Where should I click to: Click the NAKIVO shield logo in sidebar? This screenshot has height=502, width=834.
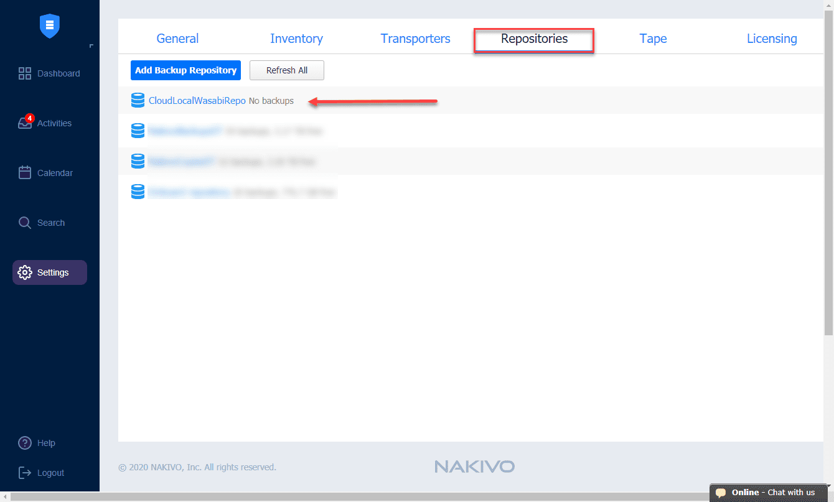[x=49, y=26]
